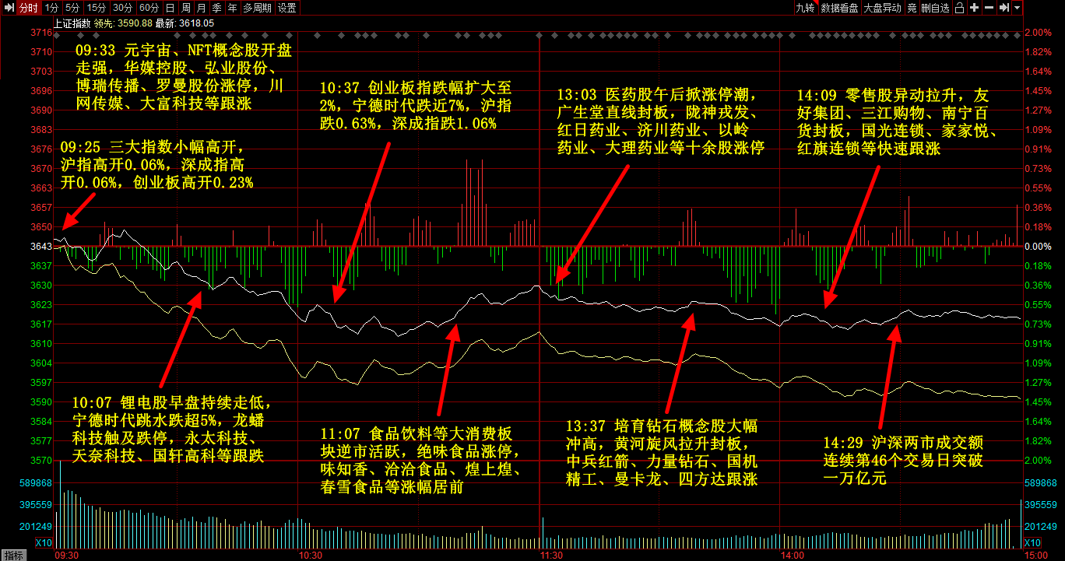The width and height of the screenshot is (1065, 561).
Task: Click the minus zoom-out icon
Action: point(989,8)
